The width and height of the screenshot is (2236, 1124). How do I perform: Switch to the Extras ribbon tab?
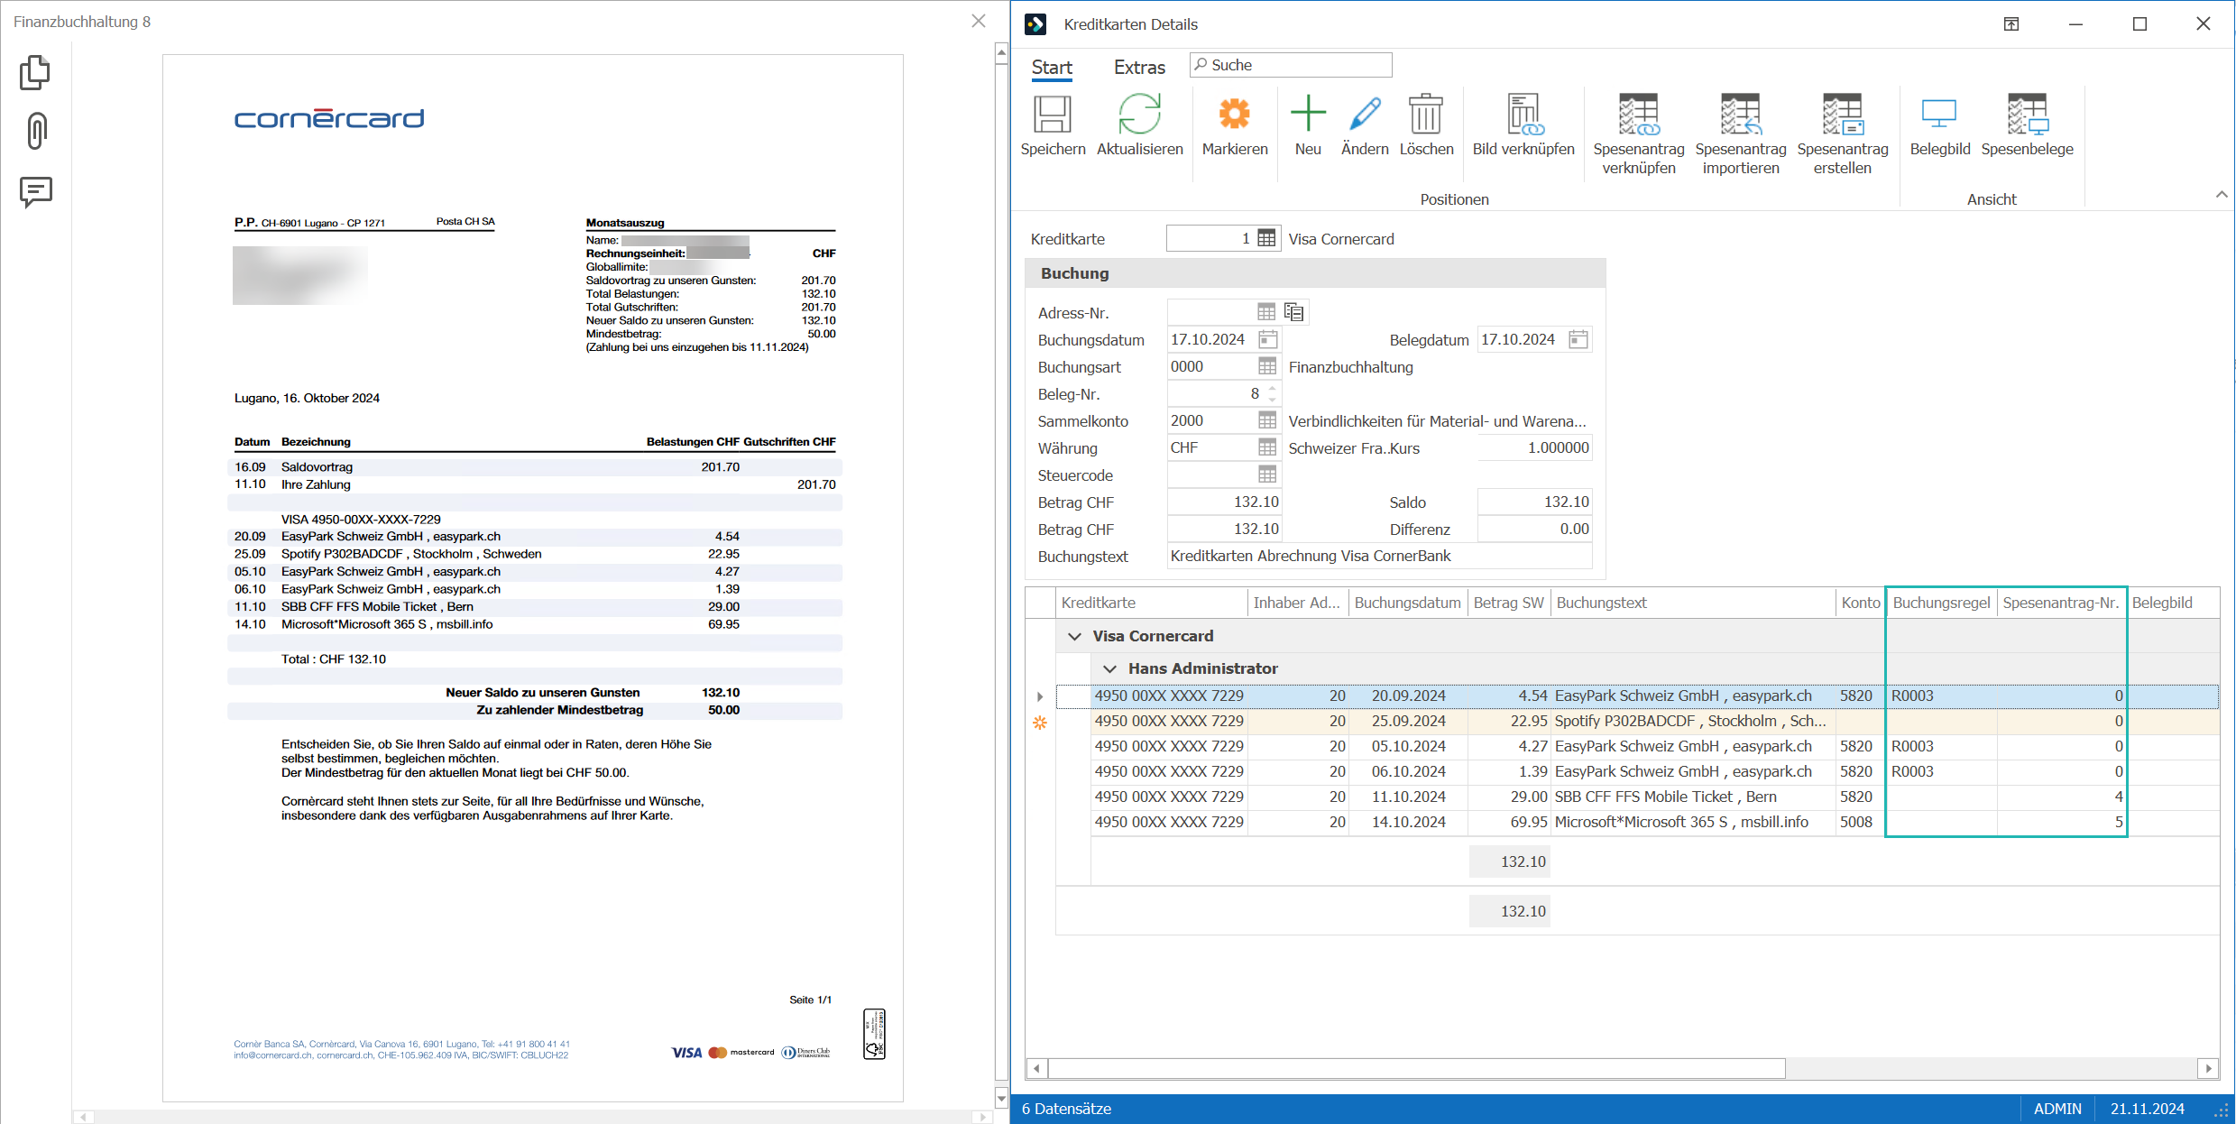[x=1139, y=68]
